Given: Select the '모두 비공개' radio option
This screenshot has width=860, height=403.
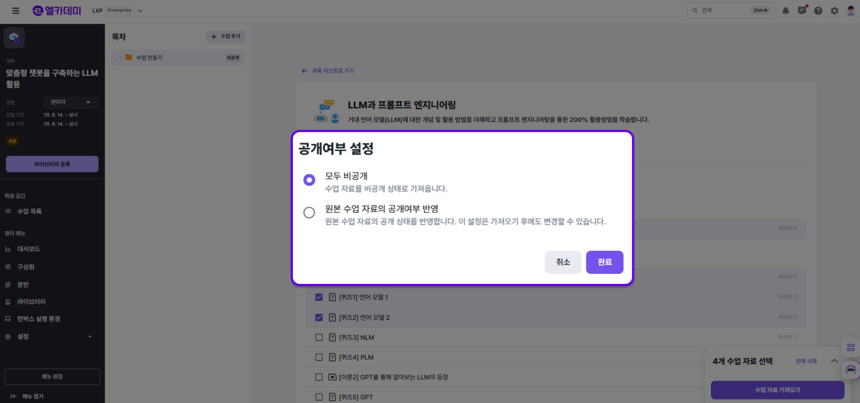Looking at the screenshot, I should pyautogui.click(x=309, y=180).
